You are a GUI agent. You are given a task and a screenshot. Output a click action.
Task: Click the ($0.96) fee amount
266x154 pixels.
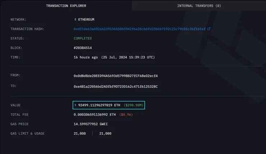126,115
